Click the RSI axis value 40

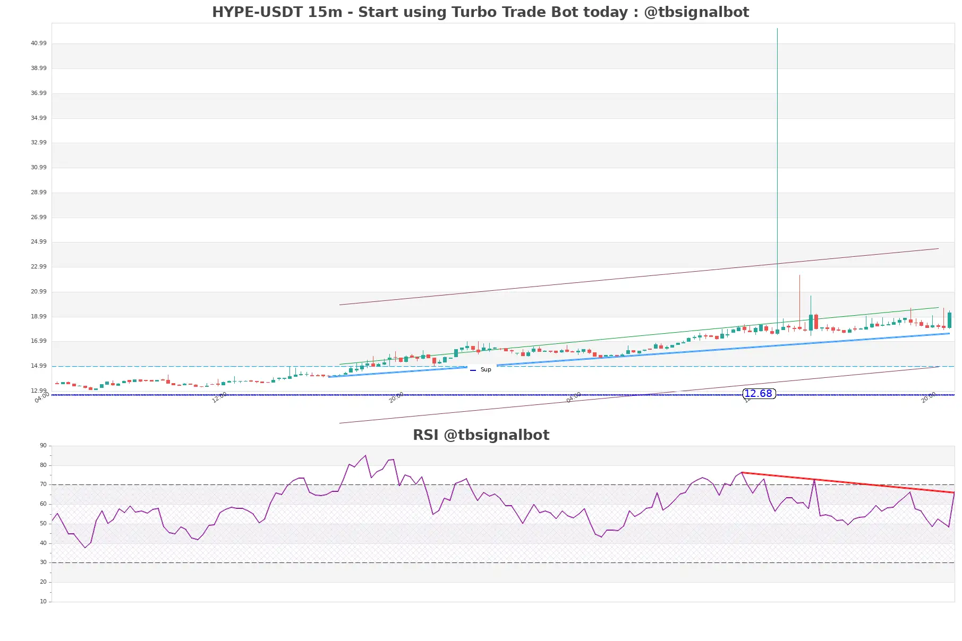(43, 543)
